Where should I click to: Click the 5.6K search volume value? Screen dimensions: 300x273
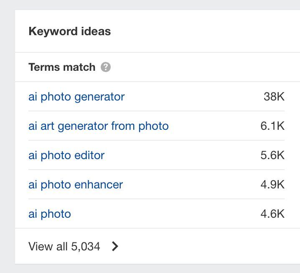(272, 155)
